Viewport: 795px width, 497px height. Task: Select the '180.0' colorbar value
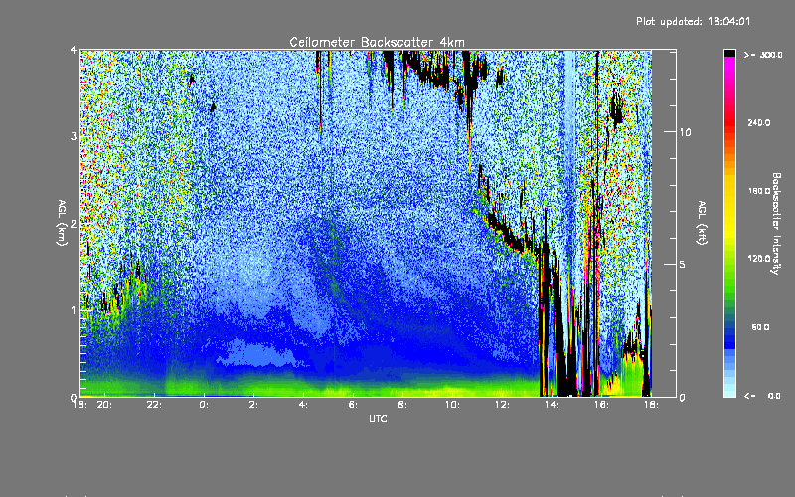click(x=759, y=191)
